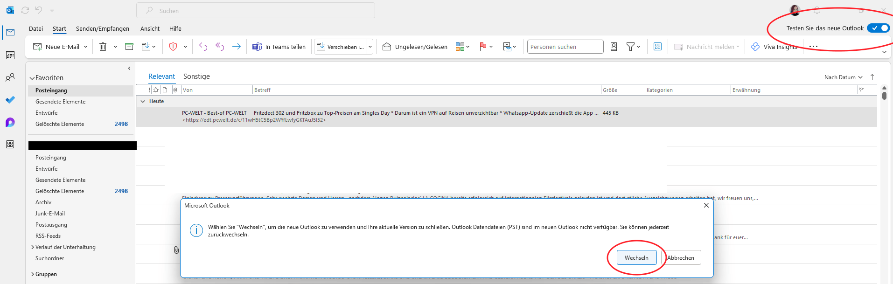Click the Viva Insights icon
The width and height of the screenshot is (893, 284).
point(755,47)
